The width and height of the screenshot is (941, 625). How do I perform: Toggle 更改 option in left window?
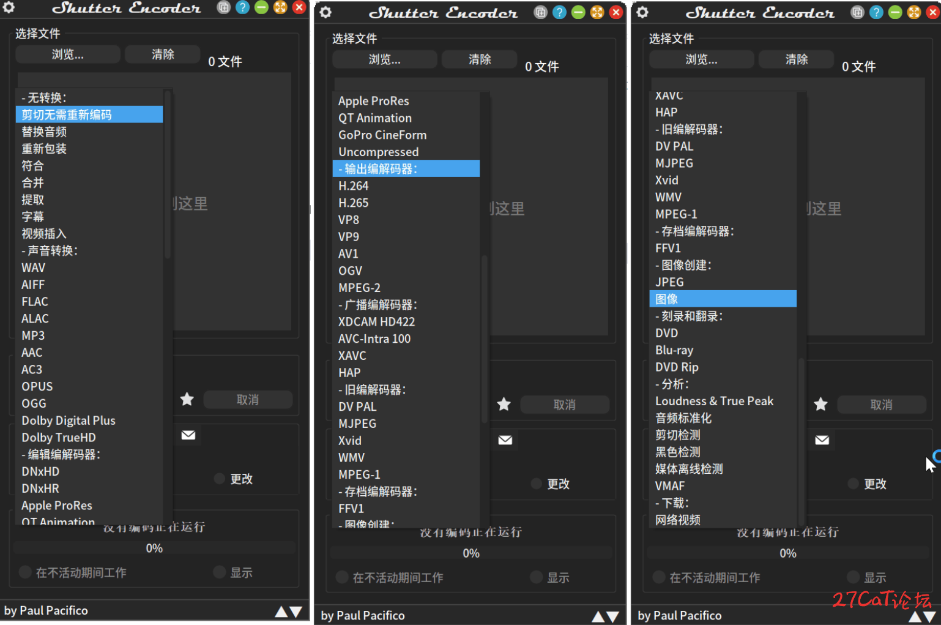(x=220, y=479)
